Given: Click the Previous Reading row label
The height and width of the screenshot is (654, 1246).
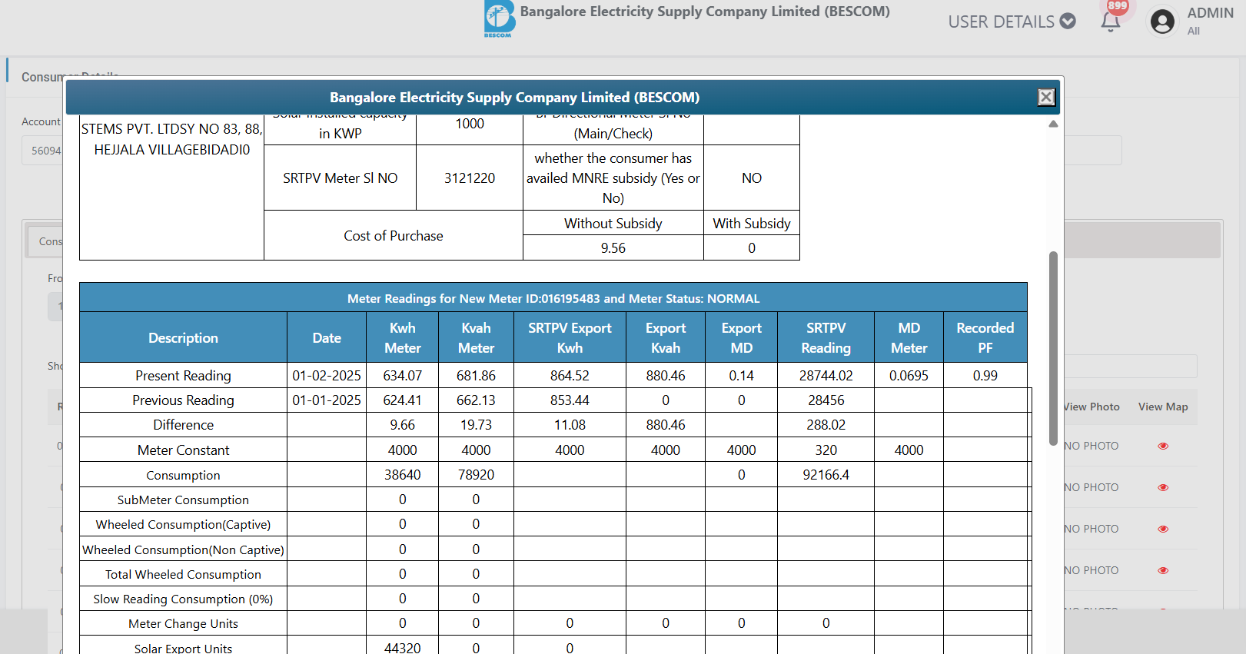Looking at the screenshot, I should pyautogui.click(x=183, y=400).
